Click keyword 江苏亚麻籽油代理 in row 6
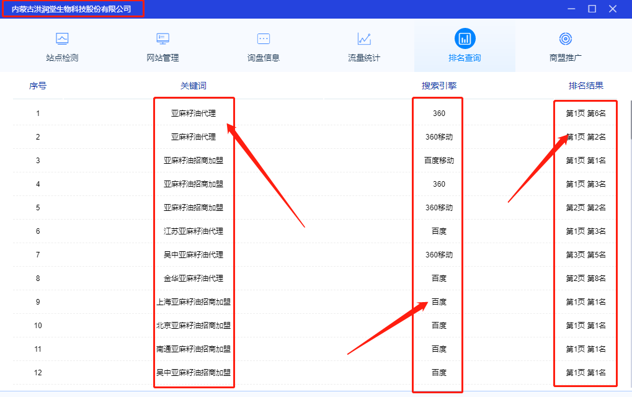This screenshot has width=632, height=397. click(194, 231)
